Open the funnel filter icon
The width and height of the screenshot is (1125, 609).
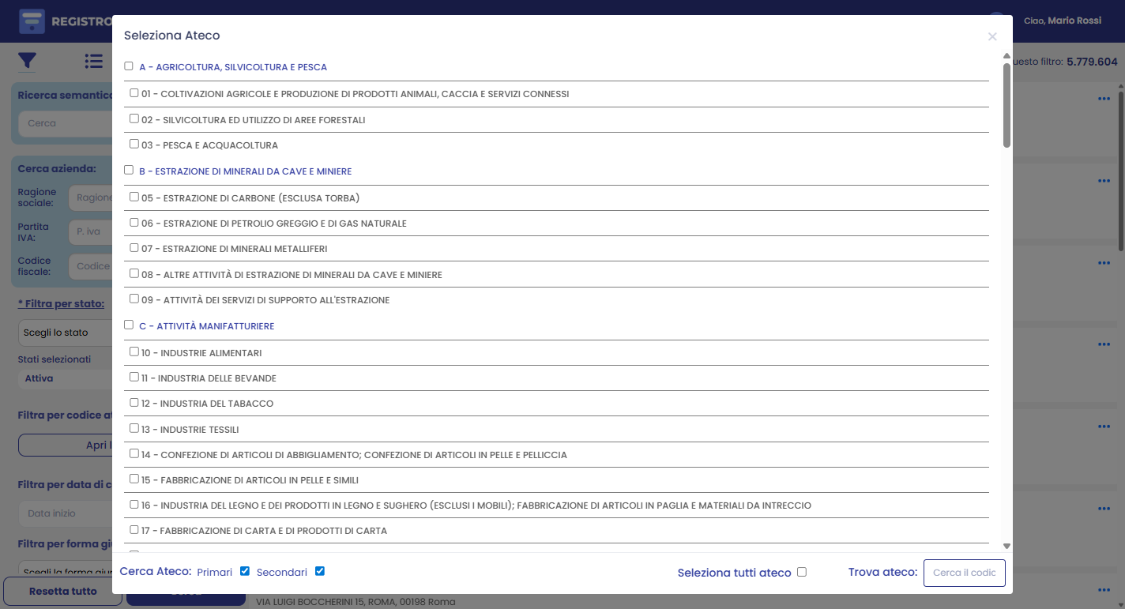(x=28, y=61)
